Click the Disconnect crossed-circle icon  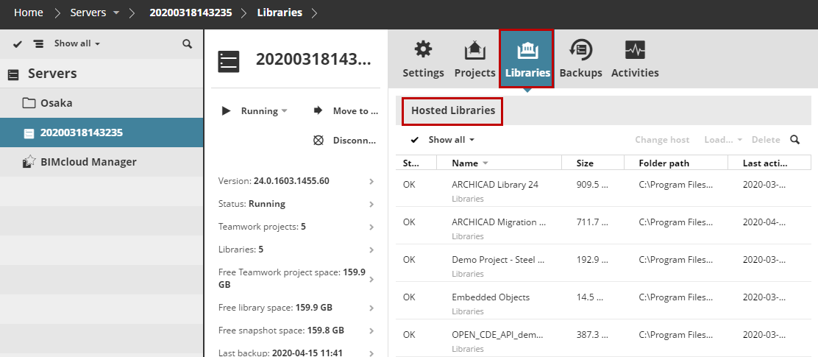[319, 141]
